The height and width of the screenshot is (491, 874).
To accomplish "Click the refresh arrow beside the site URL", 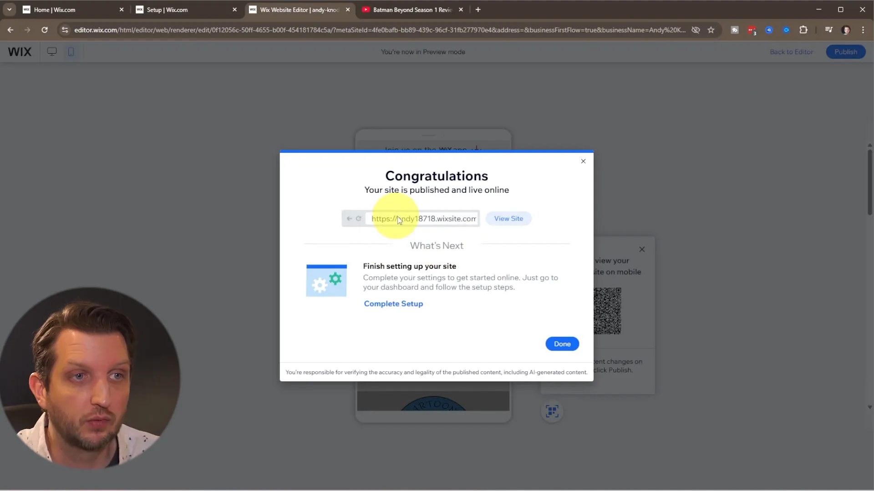I will [359, 218].
